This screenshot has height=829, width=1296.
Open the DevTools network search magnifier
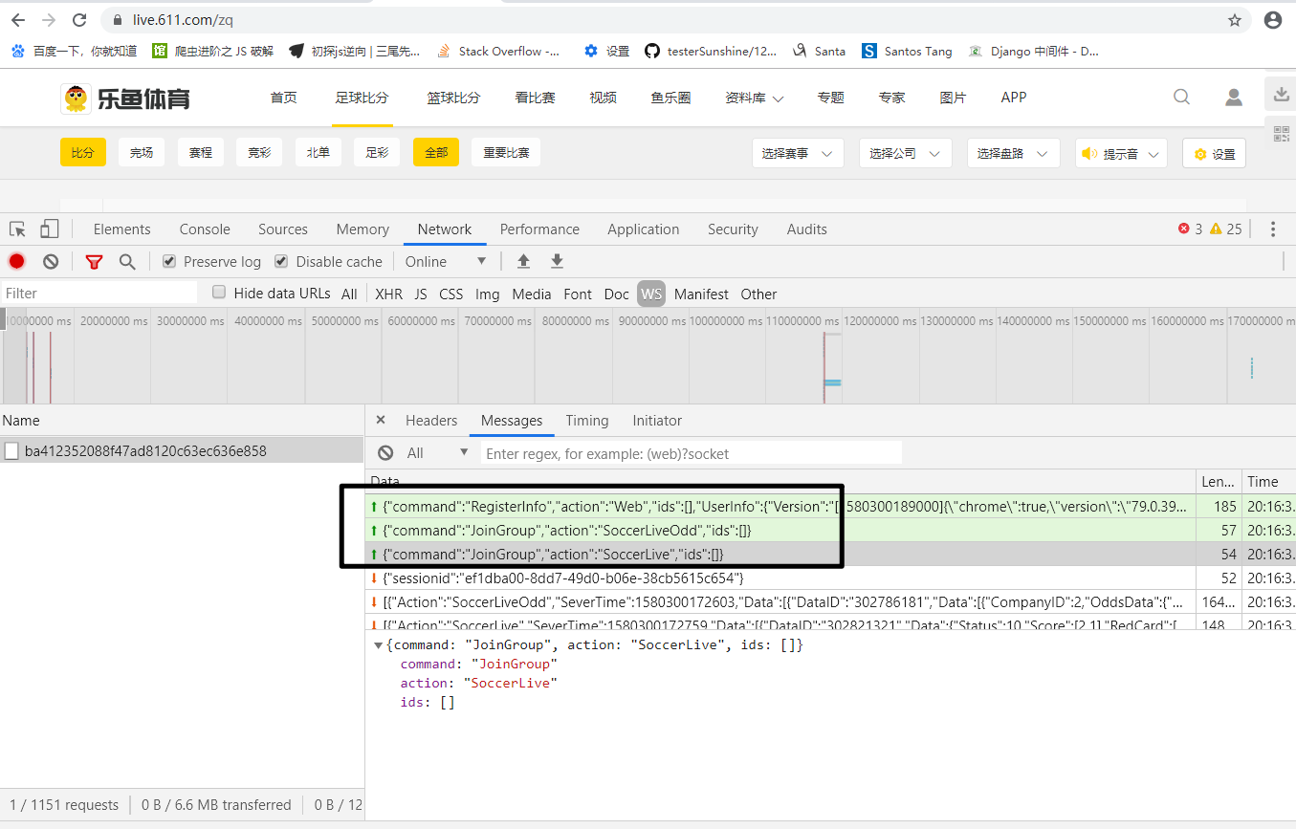pyautogui.click(x=126, y=261)
